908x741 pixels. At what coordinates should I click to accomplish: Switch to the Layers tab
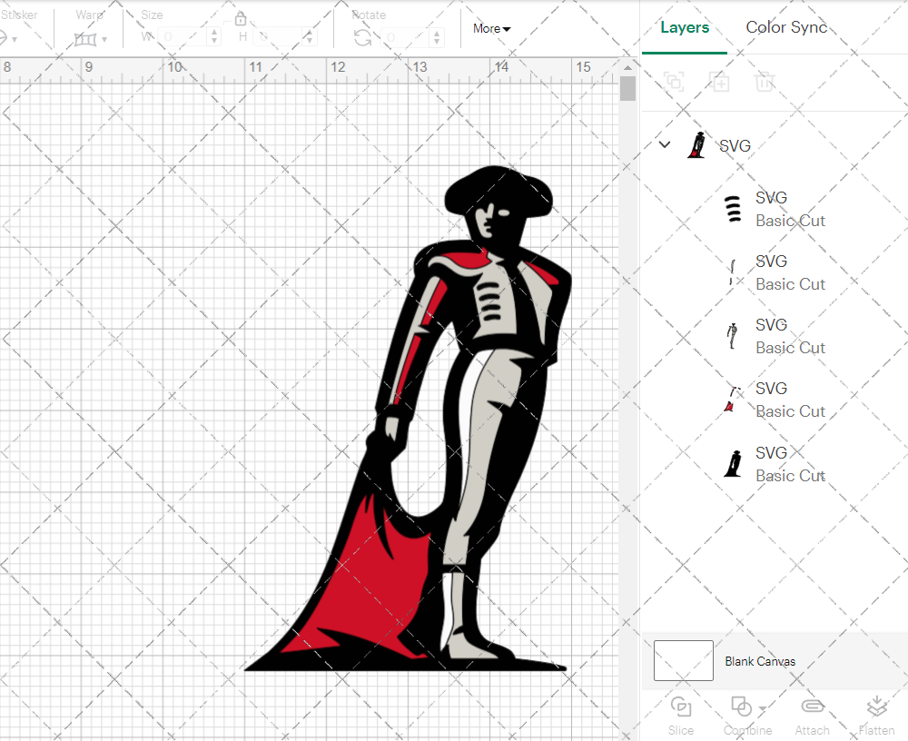click(685, 27)
